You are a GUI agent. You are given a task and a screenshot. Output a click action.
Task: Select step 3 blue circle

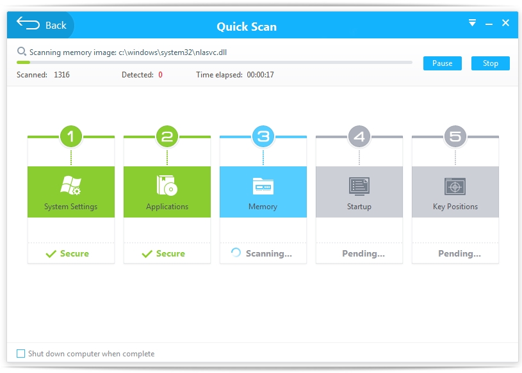263,136
